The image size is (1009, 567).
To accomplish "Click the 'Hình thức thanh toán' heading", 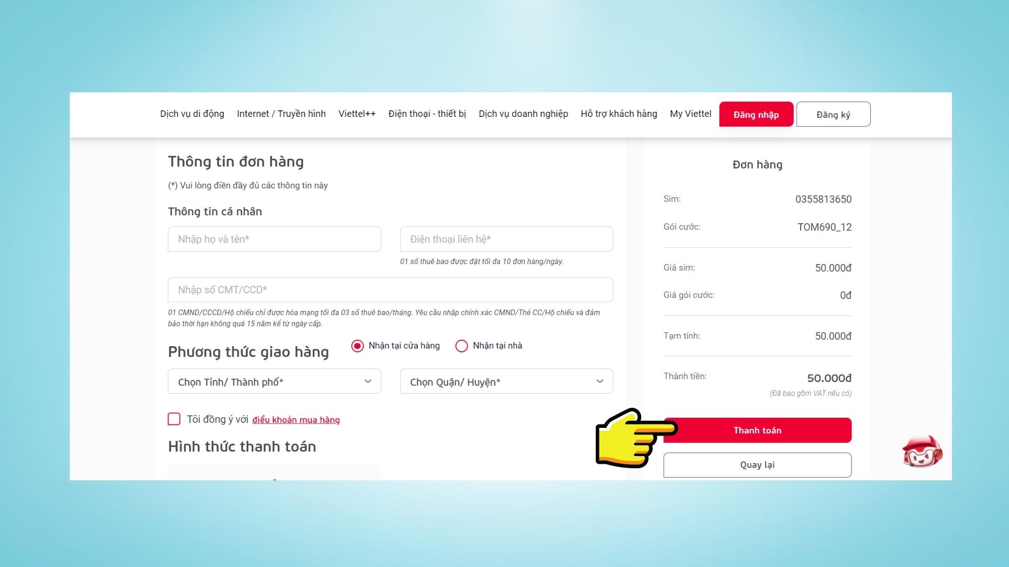I will (242, 447).
